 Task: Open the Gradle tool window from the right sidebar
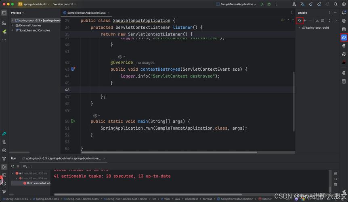[x=344, y=38]
